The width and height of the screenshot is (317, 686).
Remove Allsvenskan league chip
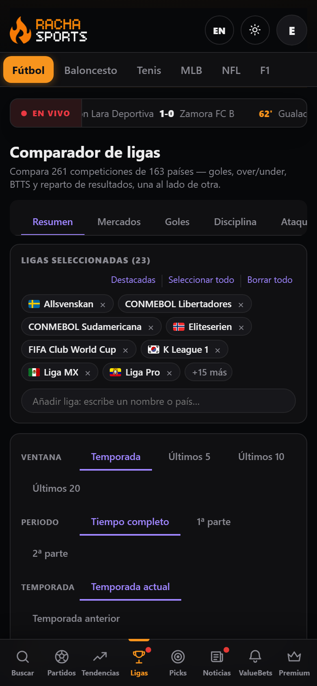[x=103, y=305]
